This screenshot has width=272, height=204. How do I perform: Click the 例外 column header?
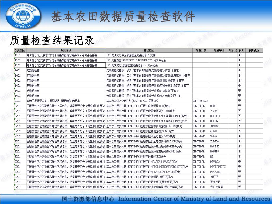point(241,50)
